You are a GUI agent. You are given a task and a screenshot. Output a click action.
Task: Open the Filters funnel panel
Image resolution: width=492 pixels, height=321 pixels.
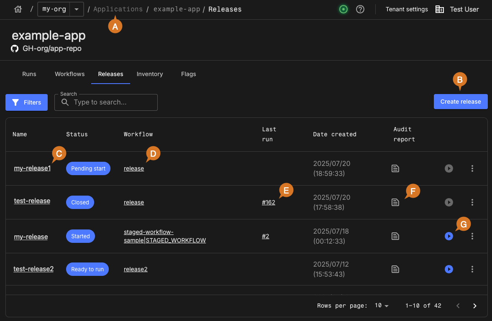coord(26,102)
